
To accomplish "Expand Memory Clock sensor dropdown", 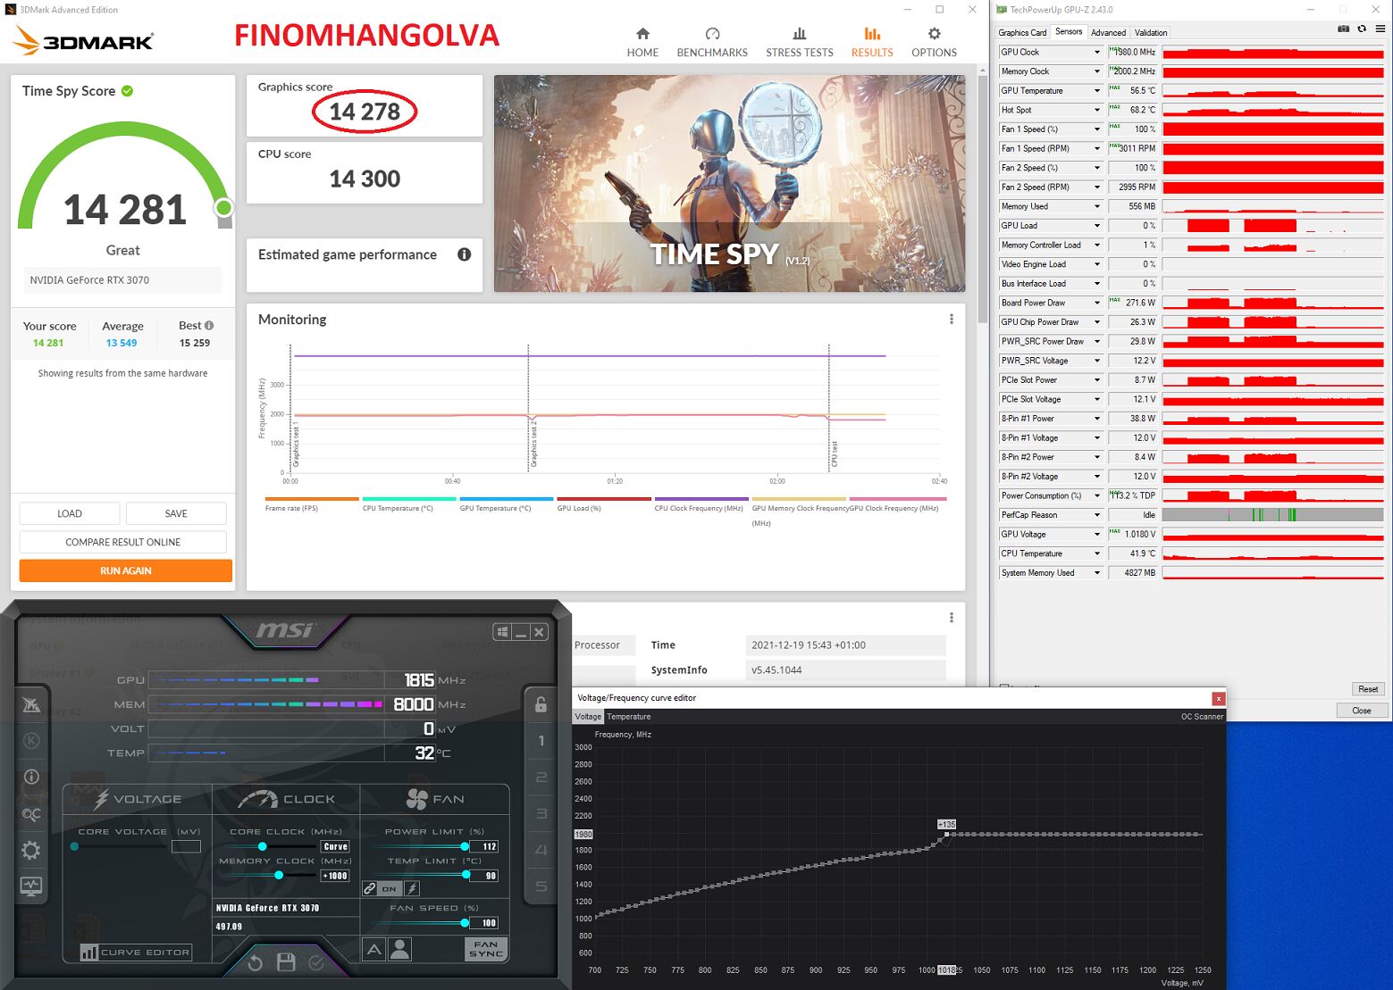I will point(1097,71).
